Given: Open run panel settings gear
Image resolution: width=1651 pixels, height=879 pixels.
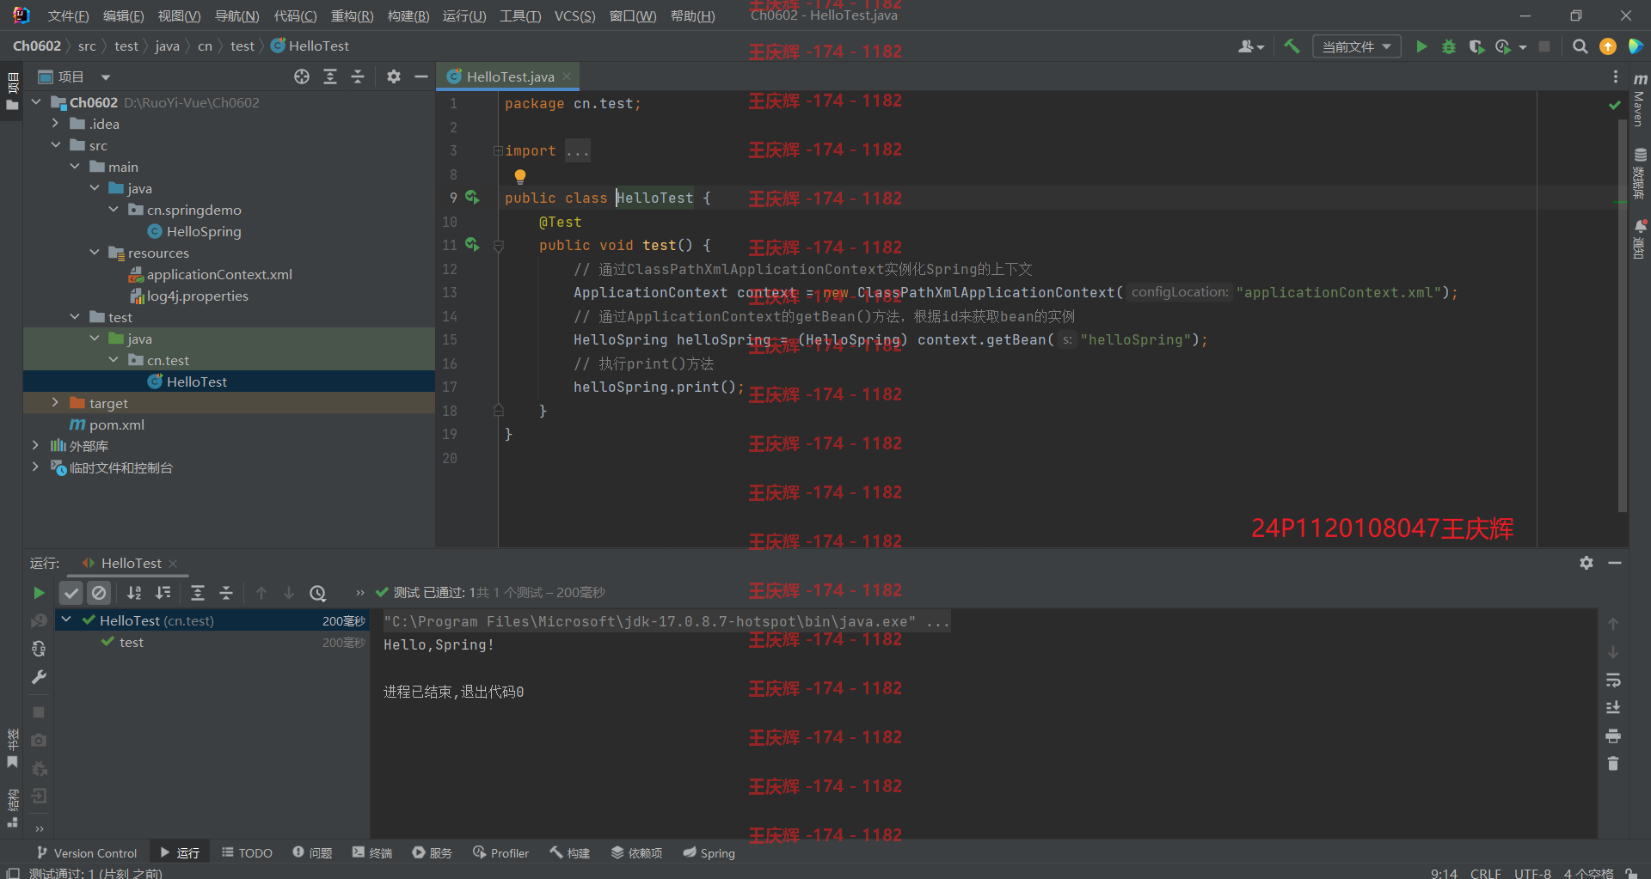Looking at the screenshot, I should 1587,563.
